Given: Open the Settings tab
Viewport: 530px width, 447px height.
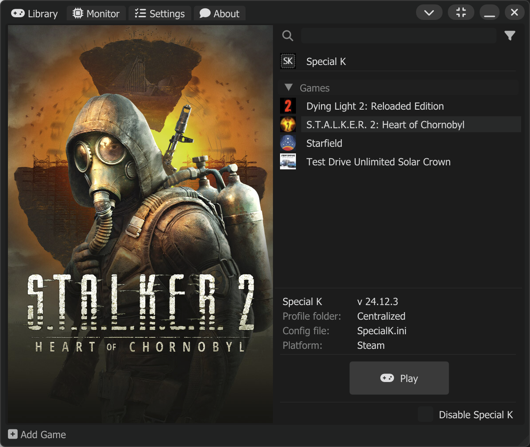Looking at the screenshot, I should (160, 14).
